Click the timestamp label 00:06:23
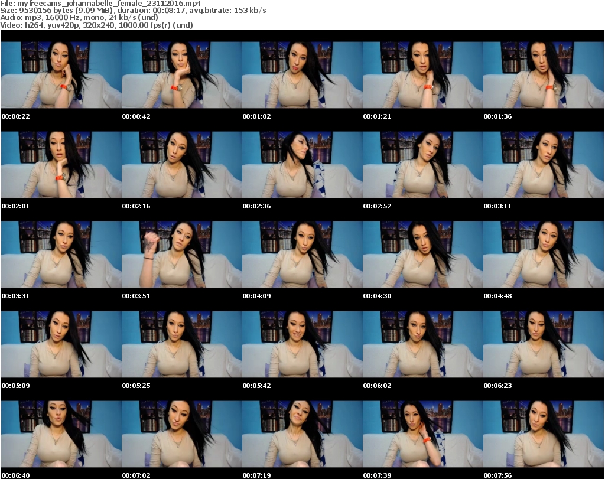 [497, 386]
